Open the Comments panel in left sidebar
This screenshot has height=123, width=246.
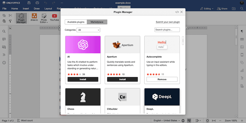[4, 39]
